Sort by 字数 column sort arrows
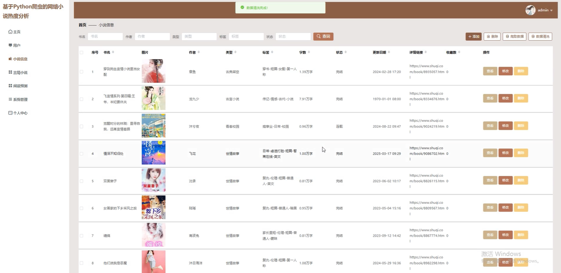Screen dimensions: 561x273 309,52
